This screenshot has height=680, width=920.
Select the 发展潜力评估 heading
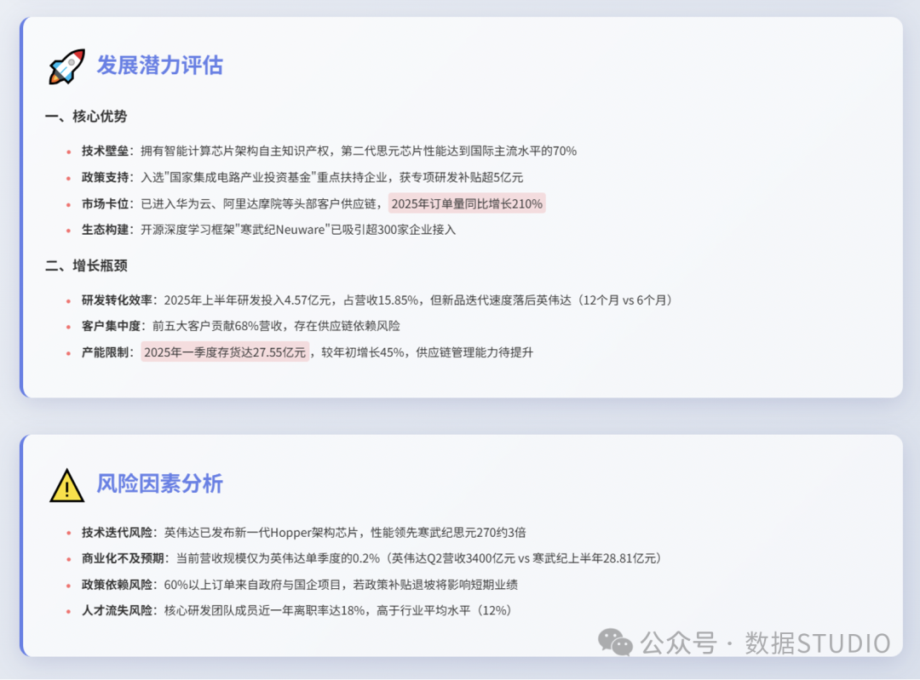click(159, 65)
